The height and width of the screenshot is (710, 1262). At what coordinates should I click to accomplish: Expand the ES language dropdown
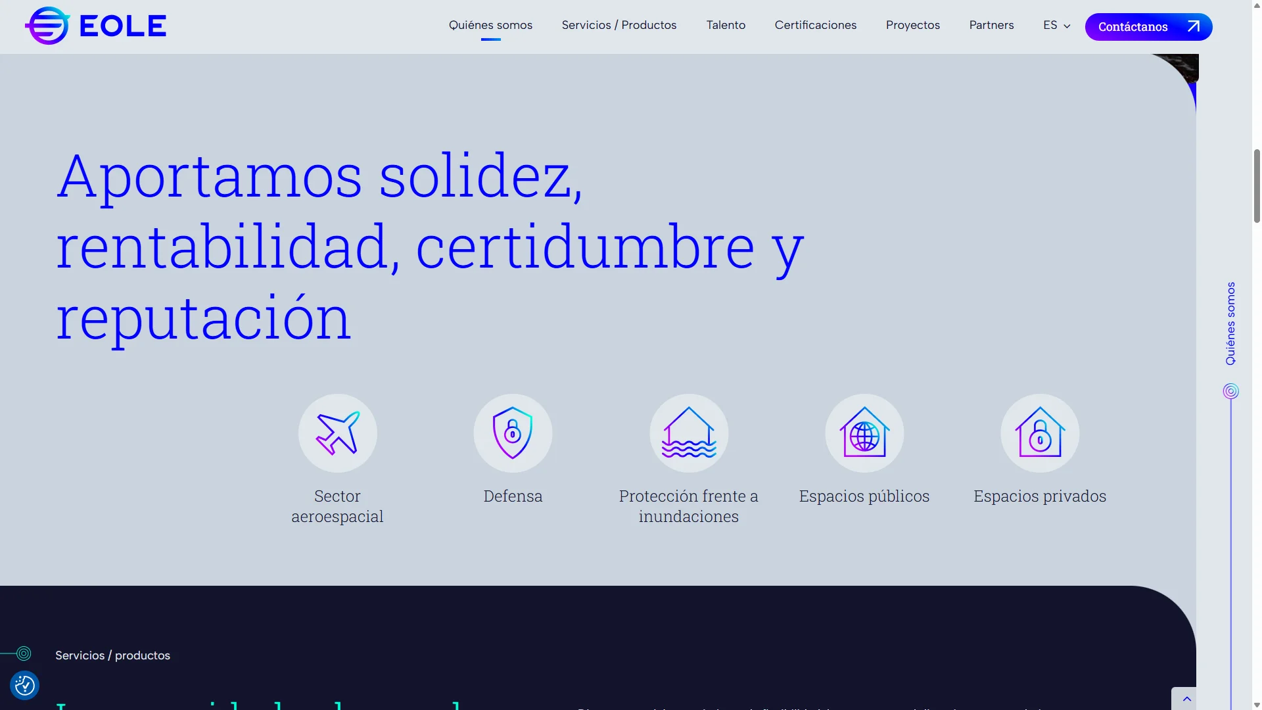coord(1056,25)
